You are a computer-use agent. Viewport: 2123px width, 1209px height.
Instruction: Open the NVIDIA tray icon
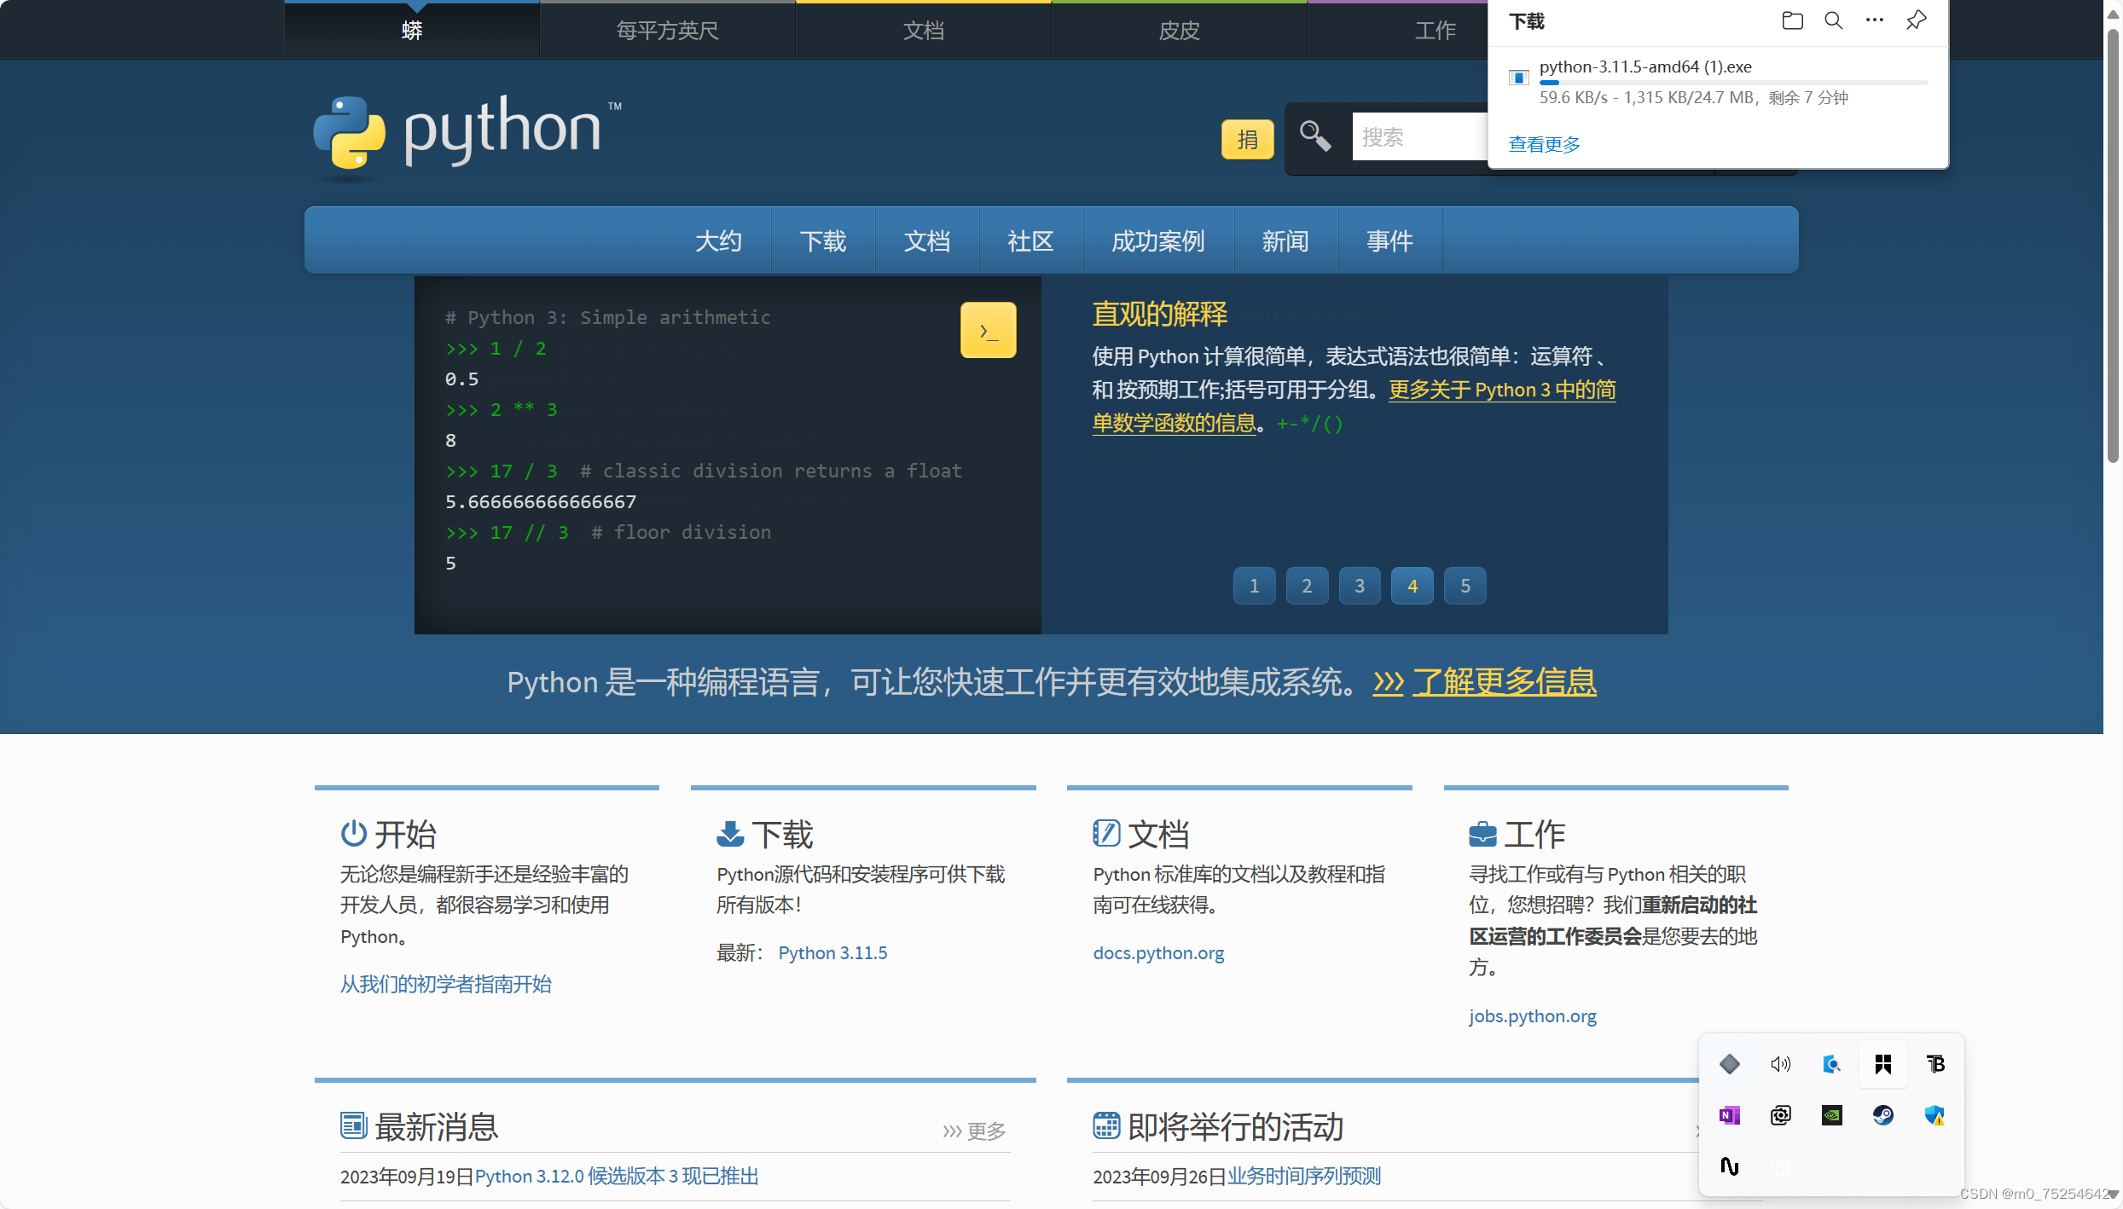[1831, 1115]
